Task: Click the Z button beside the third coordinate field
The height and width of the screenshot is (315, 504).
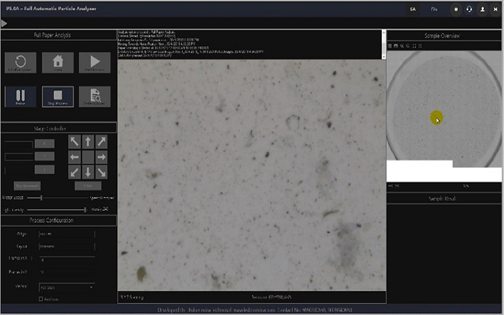Action: pyautogui.click(x=44, y=169)
